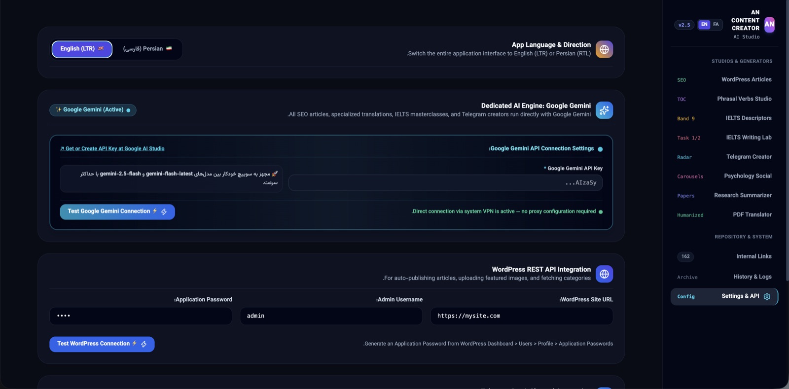Open History & Logs
This screenshot has width=789, height=389.
(724, 277)
